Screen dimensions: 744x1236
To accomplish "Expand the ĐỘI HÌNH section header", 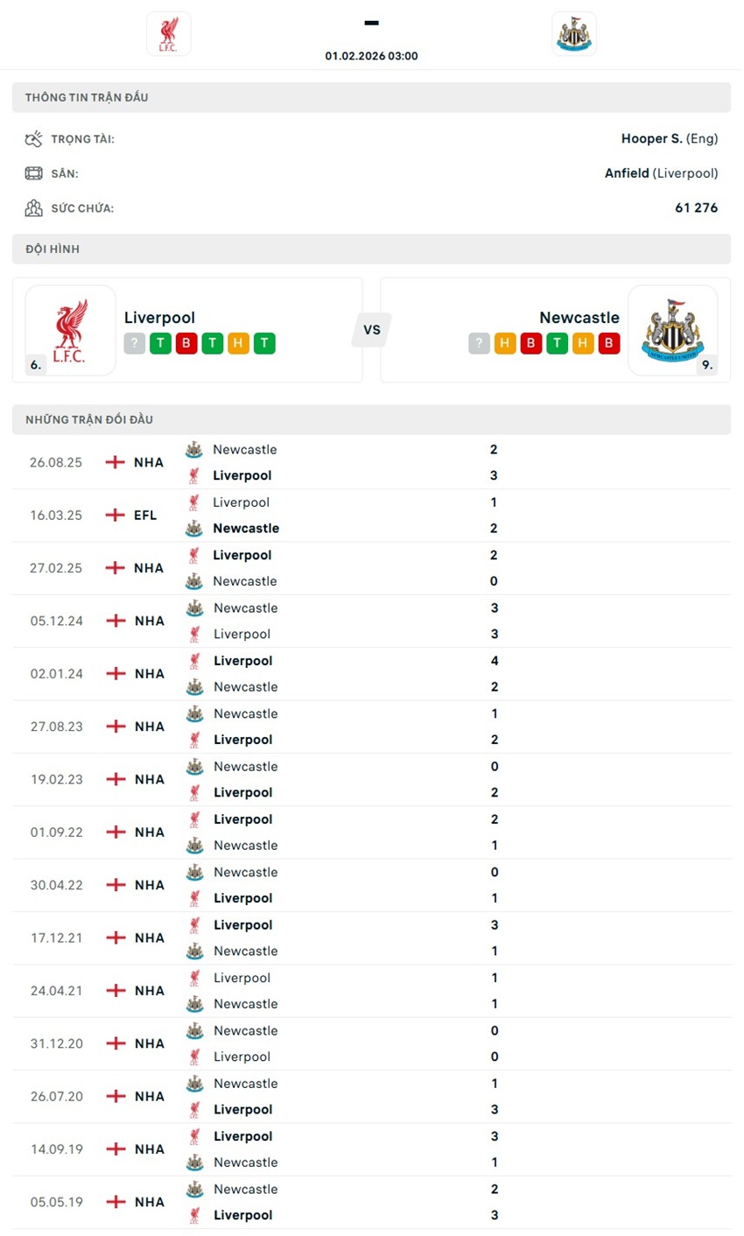I will pyautogui.click(x=372, y=249).
